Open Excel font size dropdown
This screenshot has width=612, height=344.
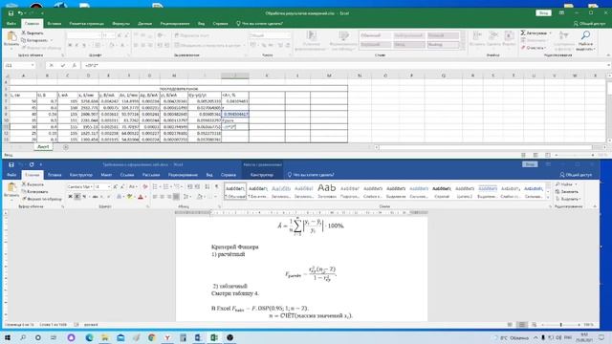[113, 35]
